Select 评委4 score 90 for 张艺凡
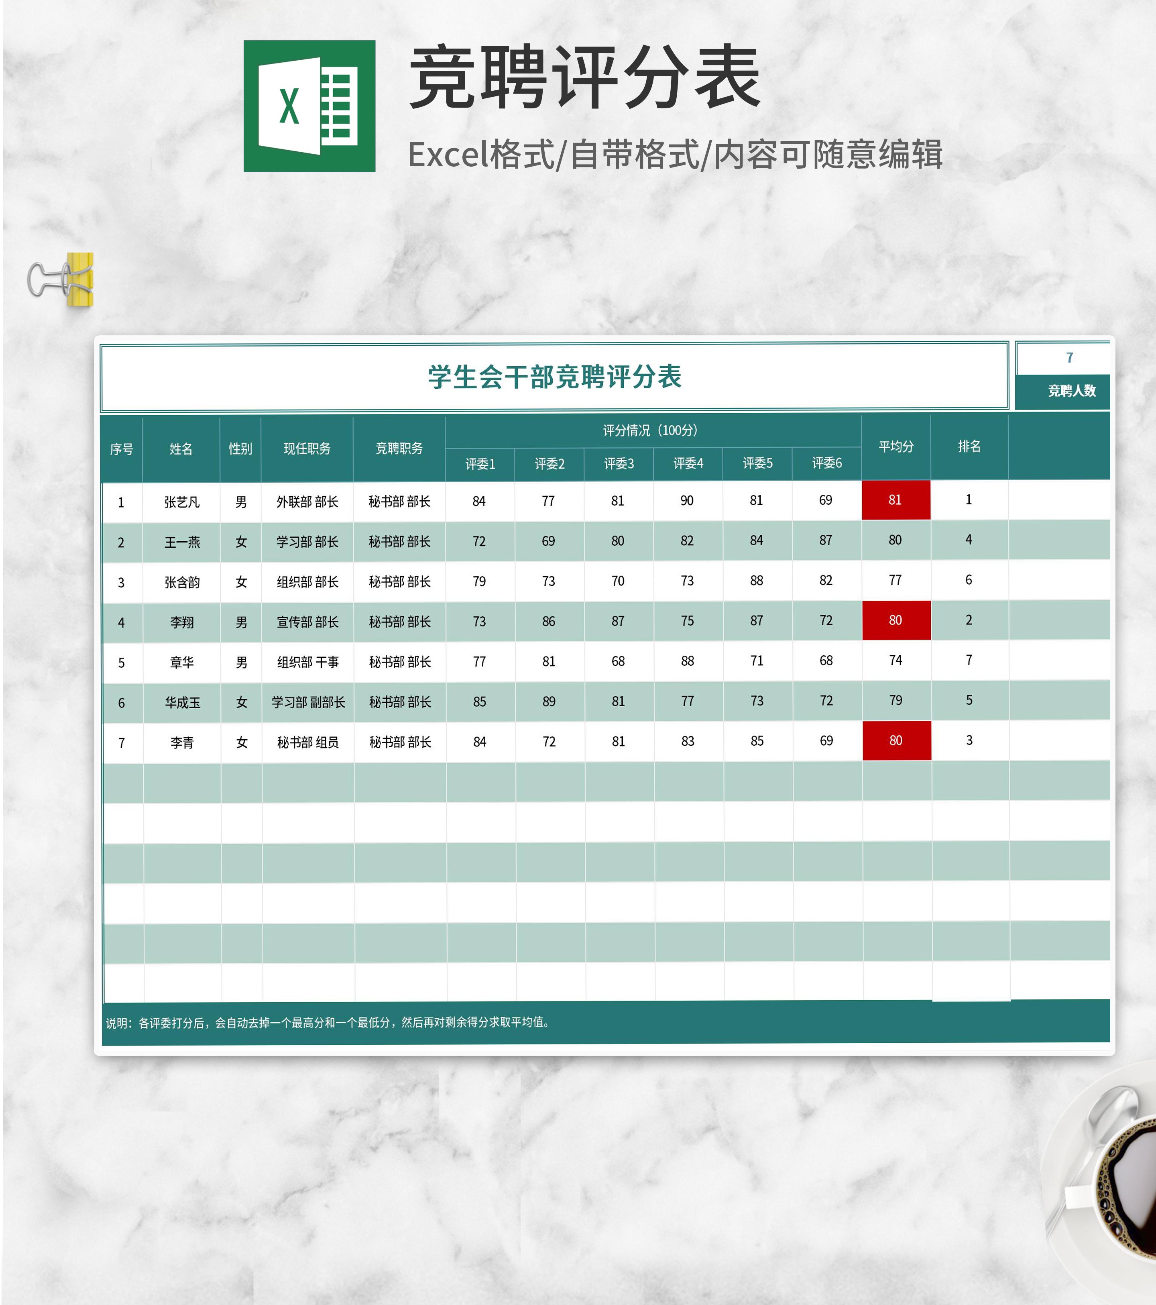This screenshot has height=1305, width=1156. tap(687, 501)
